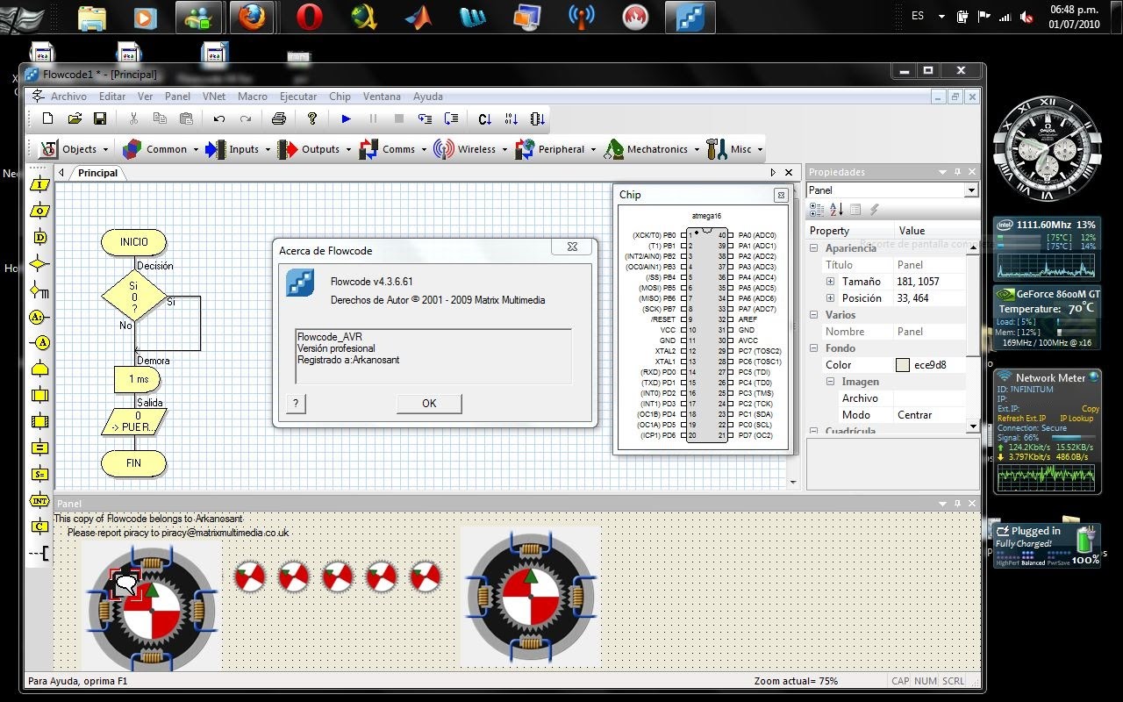Open the help question mark toolbar icon
The width and height of the screenshot is (1123, 702).
(311, 118)
